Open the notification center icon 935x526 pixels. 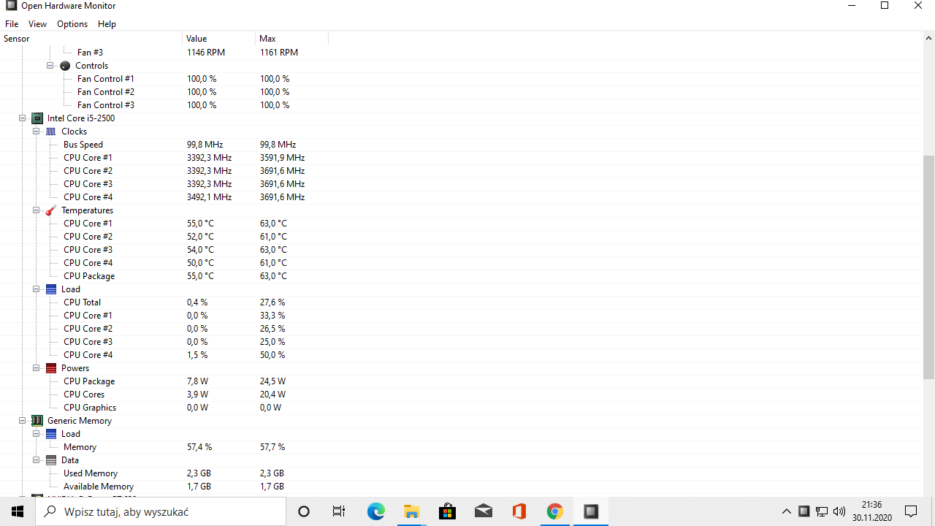pyautogui.click(x=911, y=511)
